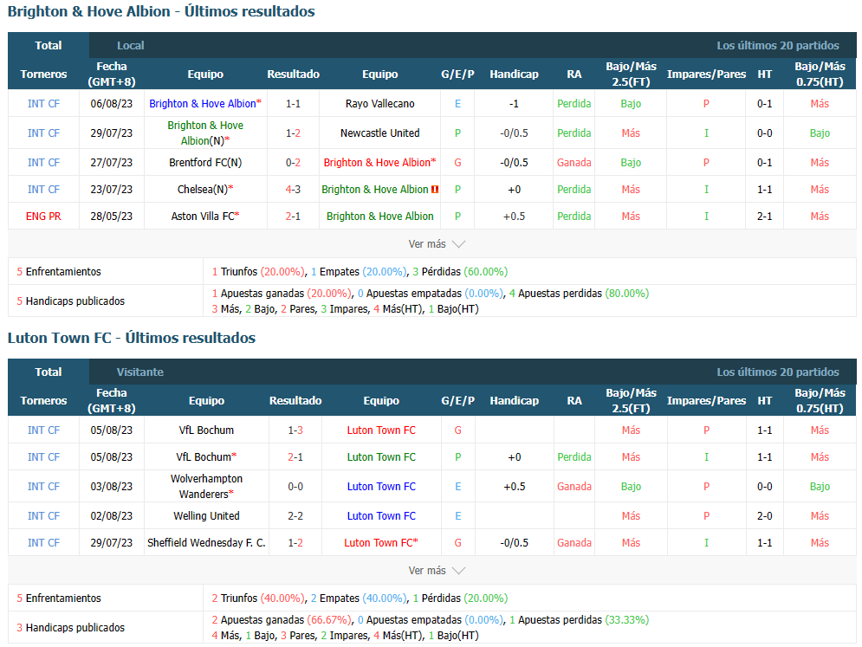Click the ENG PR tournament link

[x=43, y=217]
